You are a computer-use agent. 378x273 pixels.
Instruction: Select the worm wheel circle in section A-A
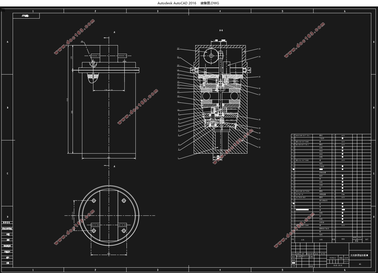point(211,56)
